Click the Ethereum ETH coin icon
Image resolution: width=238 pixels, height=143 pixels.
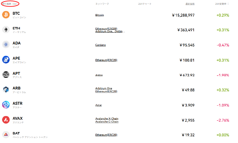6,30
